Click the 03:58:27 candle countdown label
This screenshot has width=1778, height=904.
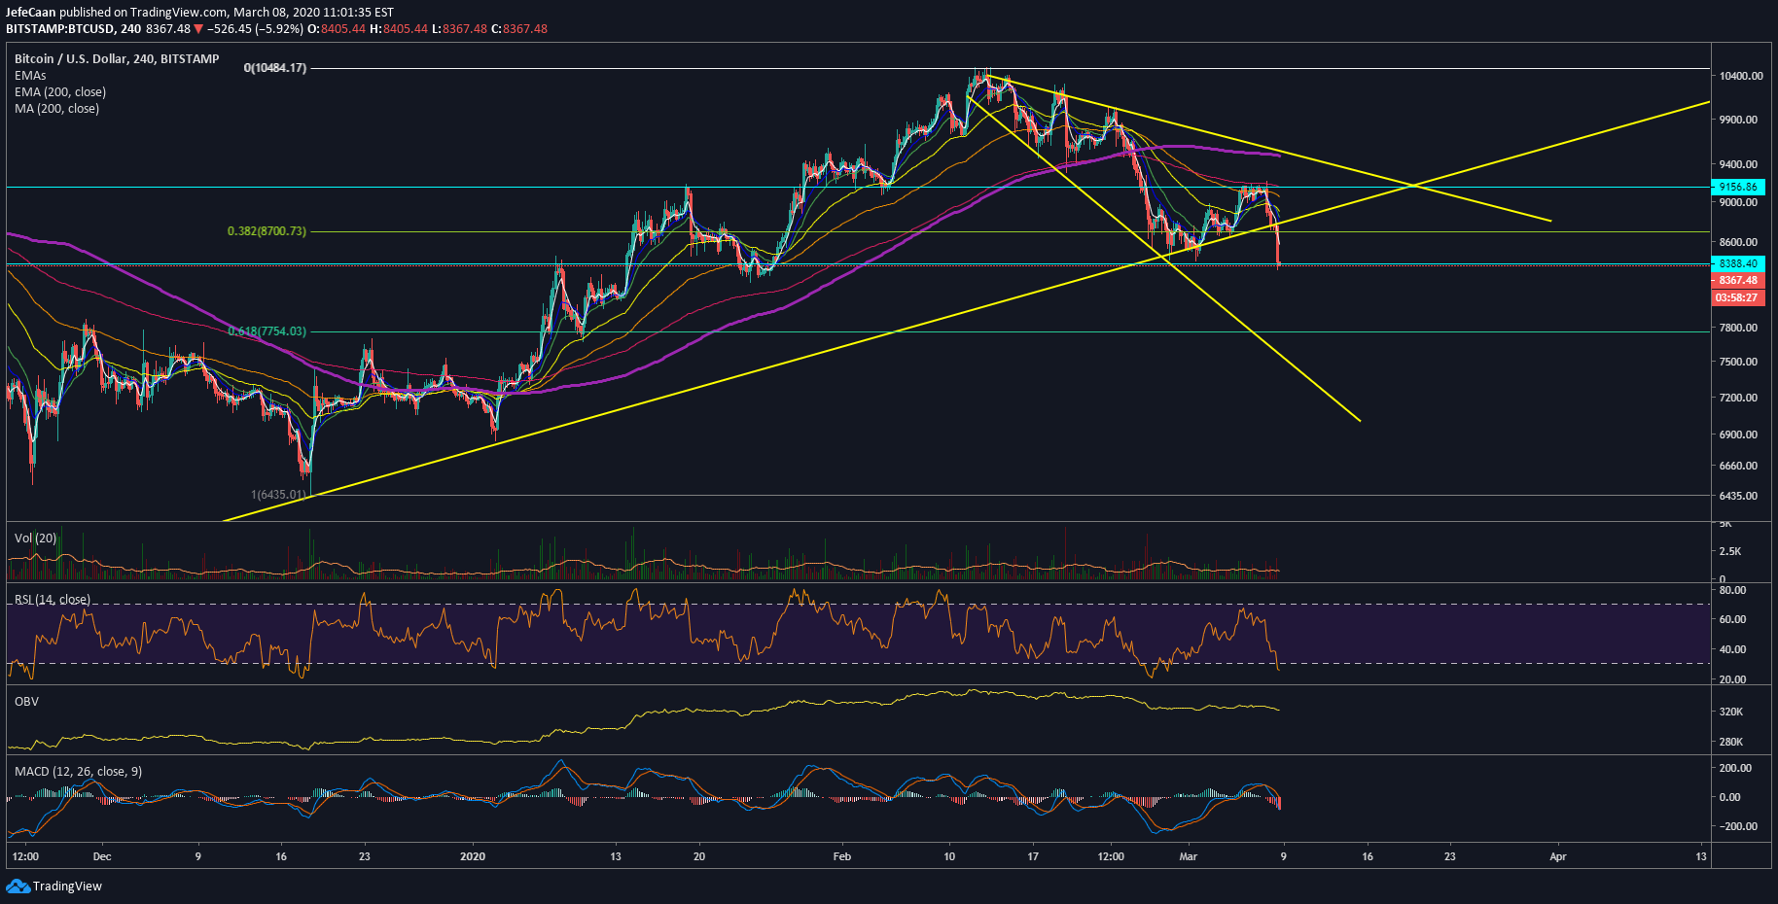coord(1738,297)
